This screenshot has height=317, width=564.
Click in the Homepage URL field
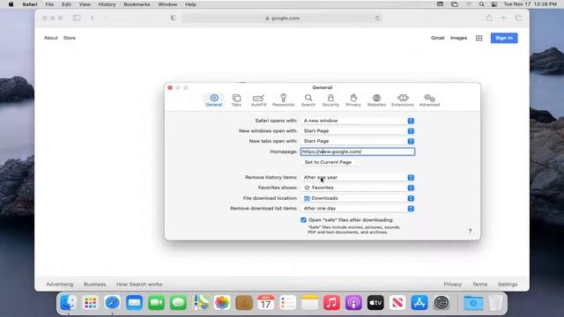pos(358,151)
